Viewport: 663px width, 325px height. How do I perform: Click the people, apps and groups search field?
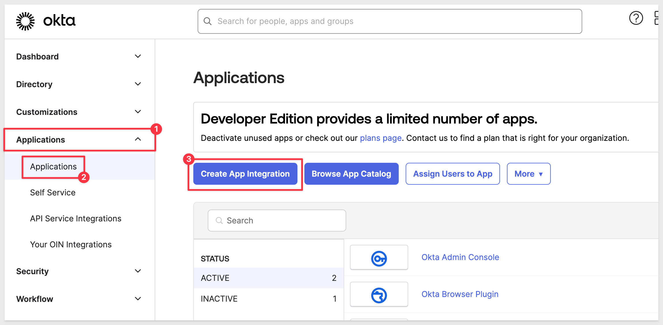pyautogui.click(x=389, y=21)
